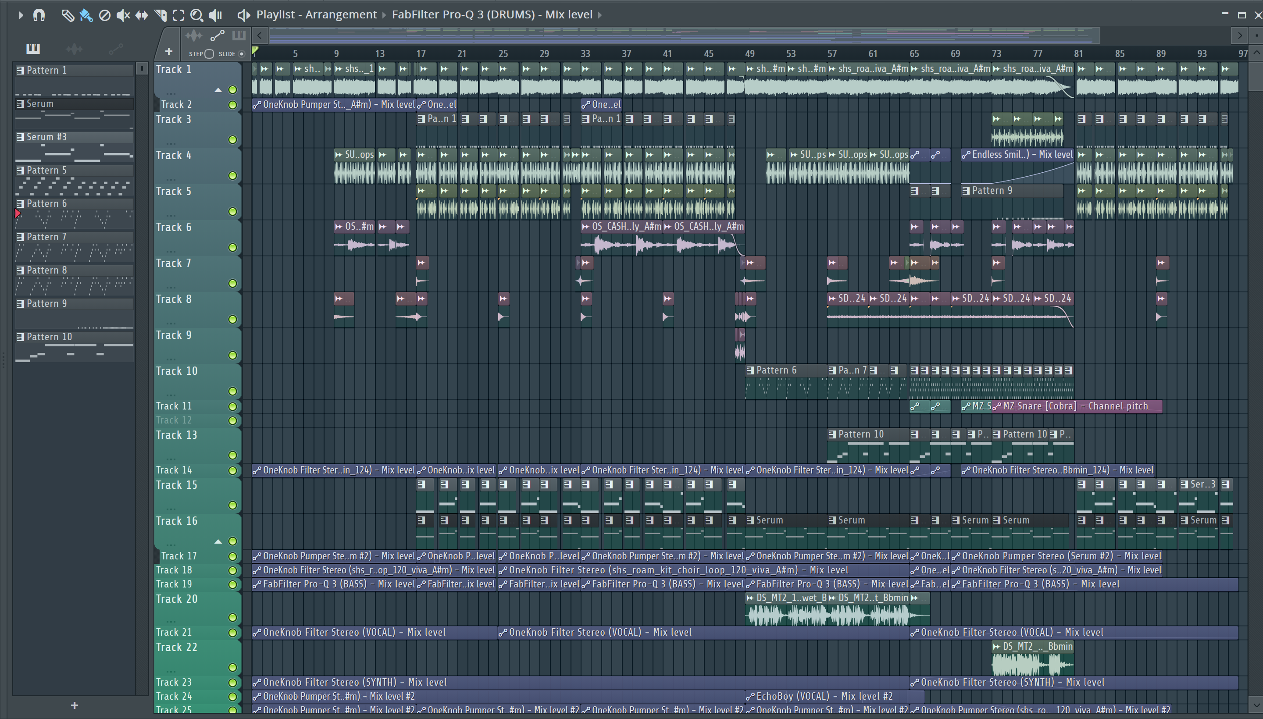Select the dashed-square Select tool
Image resolution: width=1263 pixels, height=719 pixels.
click(178, 15)
